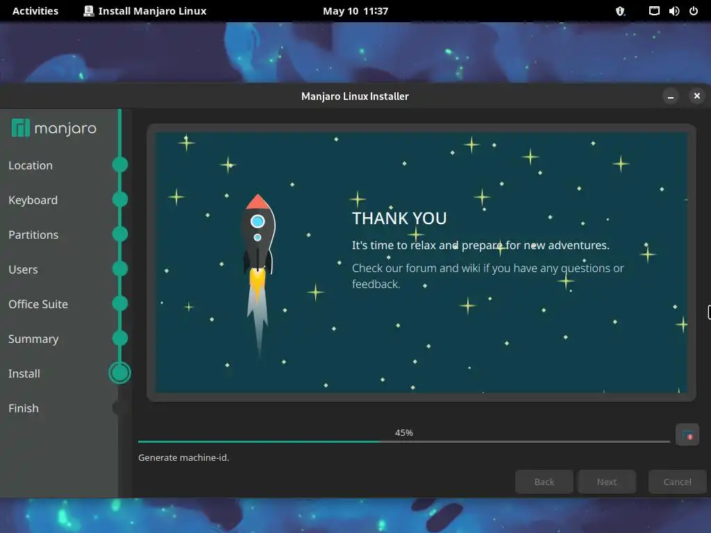This screenshot has height=533, width=711.
Task: Open the volume control in the top bar
Action: pos(674,11)
